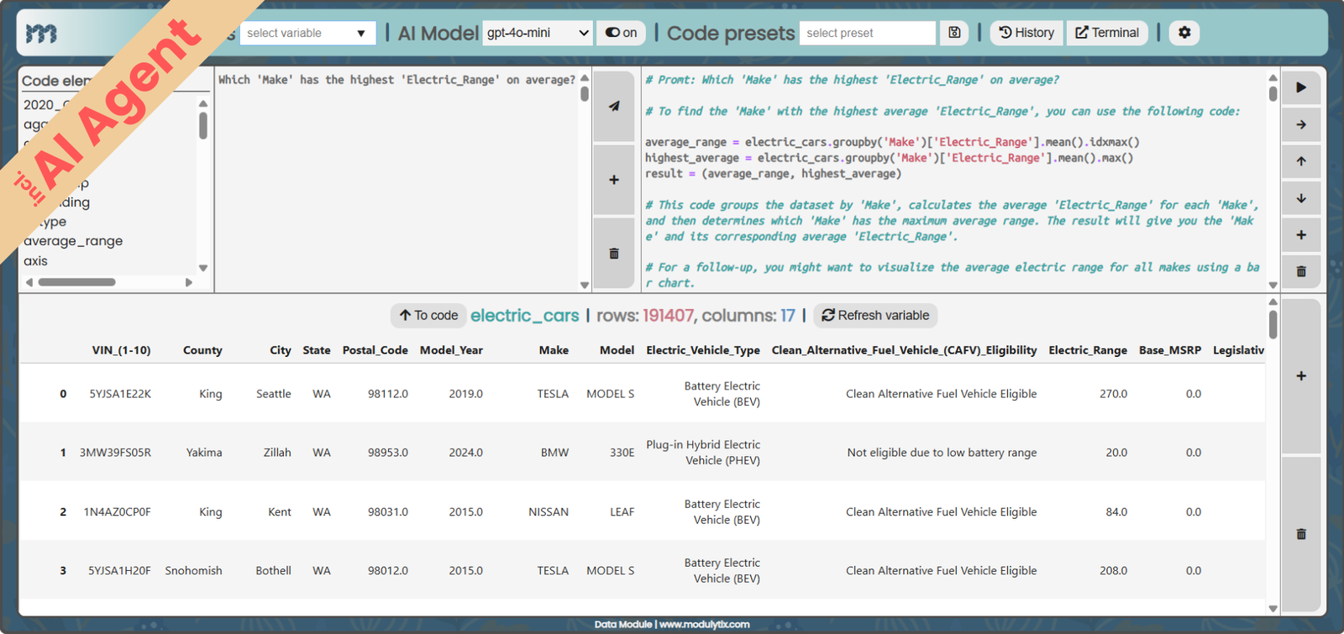This screenshot has width=1344, height=634.
Task: Click the right arrow icon beside code editor
Action: click(1301, 124)
